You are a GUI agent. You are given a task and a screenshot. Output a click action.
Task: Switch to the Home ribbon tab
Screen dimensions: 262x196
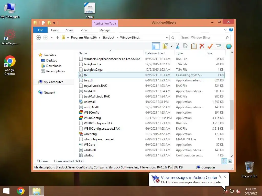55,30
